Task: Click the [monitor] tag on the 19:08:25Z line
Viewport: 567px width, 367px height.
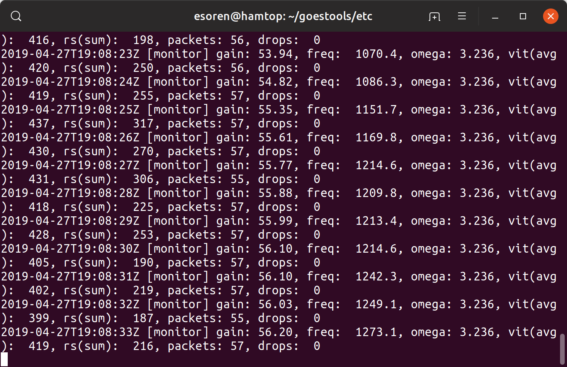Action: point(178,110)
